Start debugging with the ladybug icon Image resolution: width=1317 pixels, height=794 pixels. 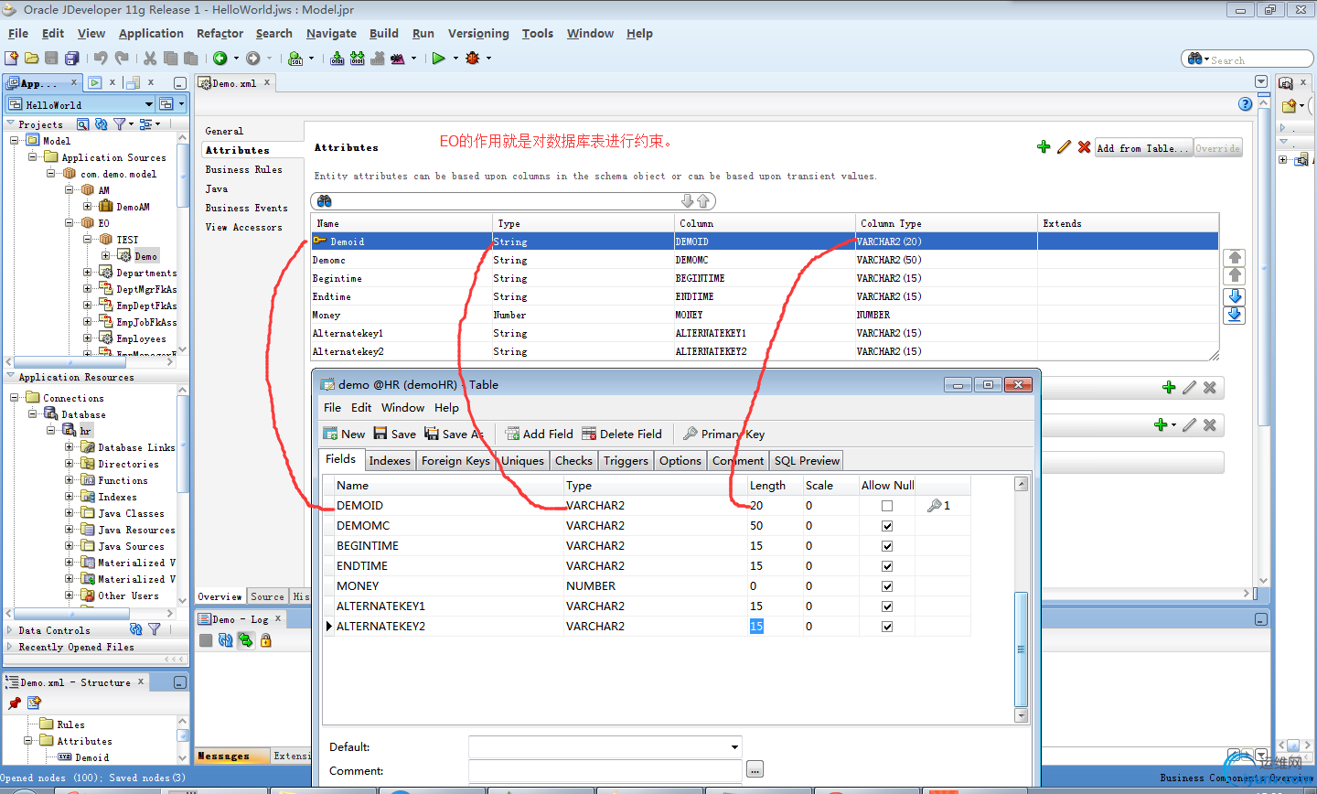tap(472, 58)
